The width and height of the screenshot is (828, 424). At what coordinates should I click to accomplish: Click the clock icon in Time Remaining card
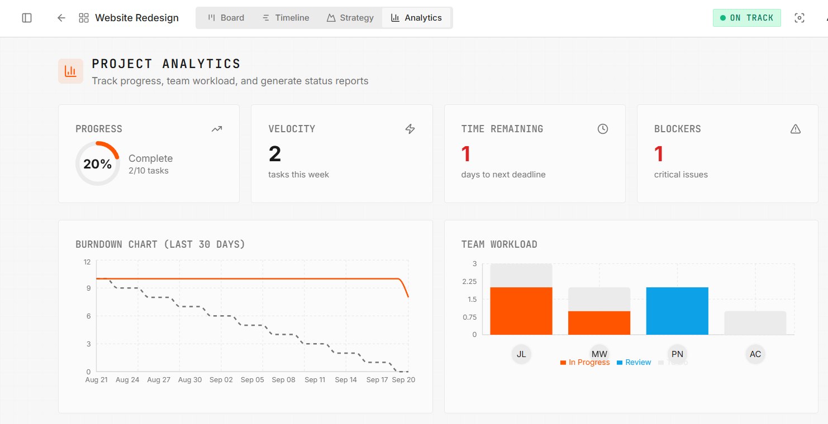click(603, 129)
